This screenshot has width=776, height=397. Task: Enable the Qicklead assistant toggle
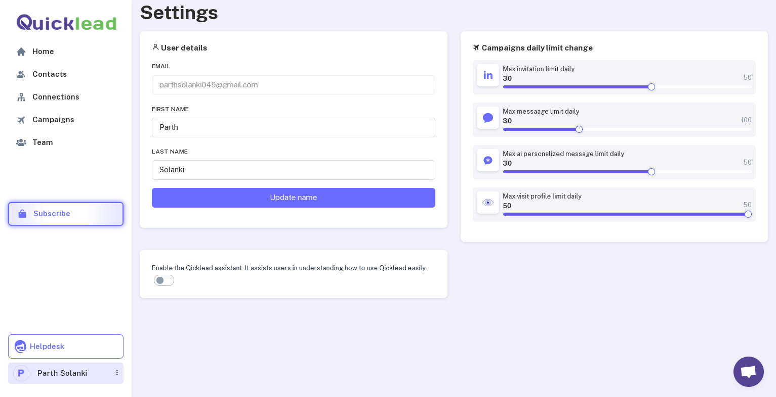pyautogui.click(x=164, y=280)
